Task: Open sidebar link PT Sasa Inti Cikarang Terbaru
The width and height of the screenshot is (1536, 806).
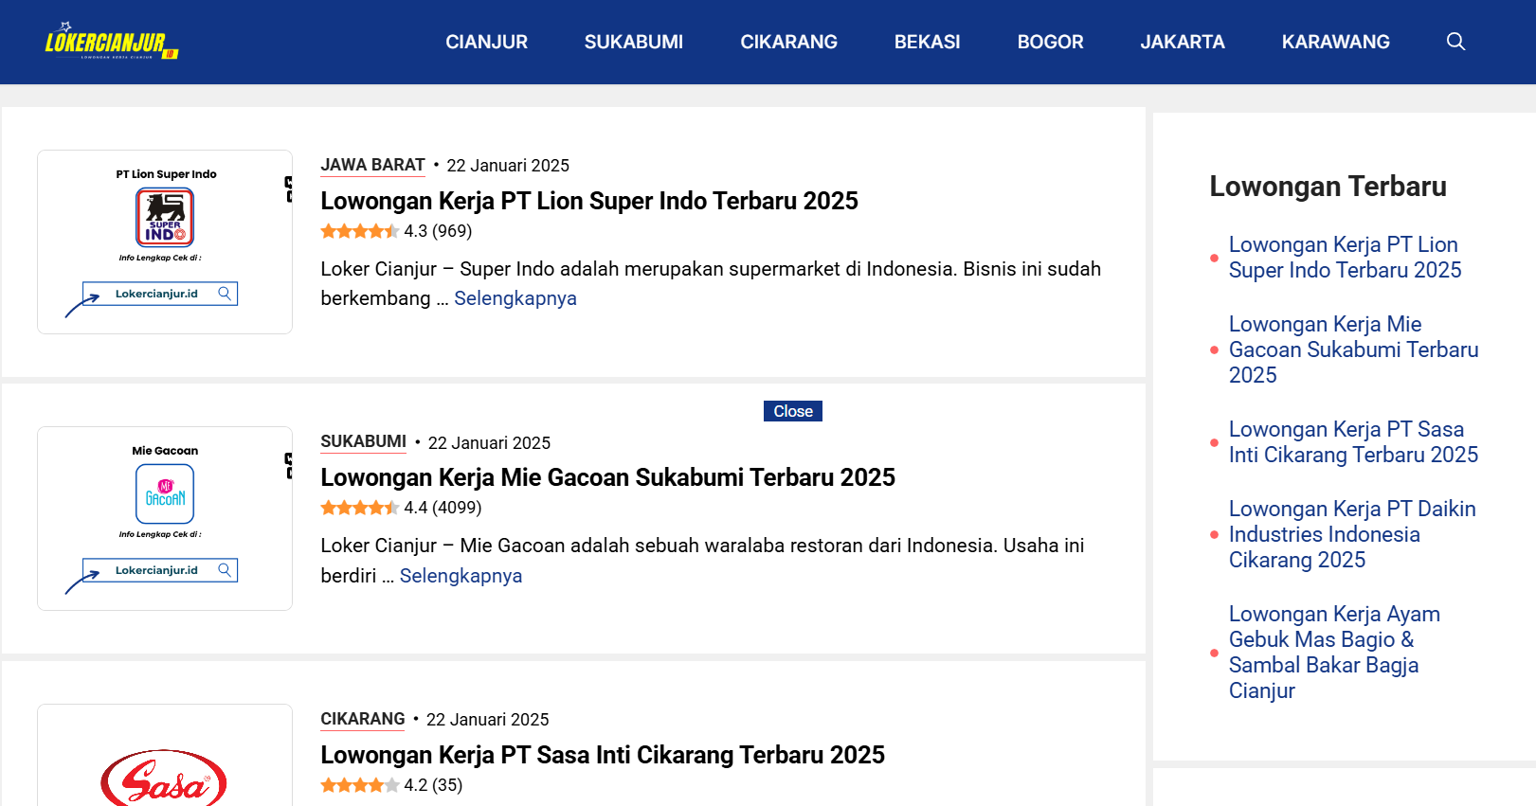Action: (1353, 442)
